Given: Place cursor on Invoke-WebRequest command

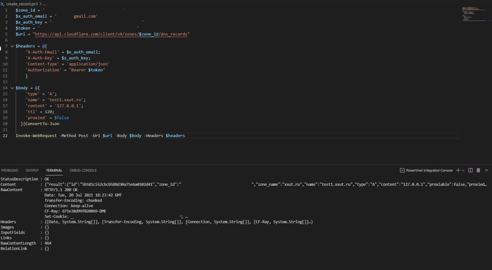Looking at the screenshot, I should point(37,136).
